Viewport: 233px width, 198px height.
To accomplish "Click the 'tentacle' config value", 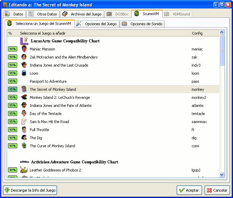I will pos(198,114).
